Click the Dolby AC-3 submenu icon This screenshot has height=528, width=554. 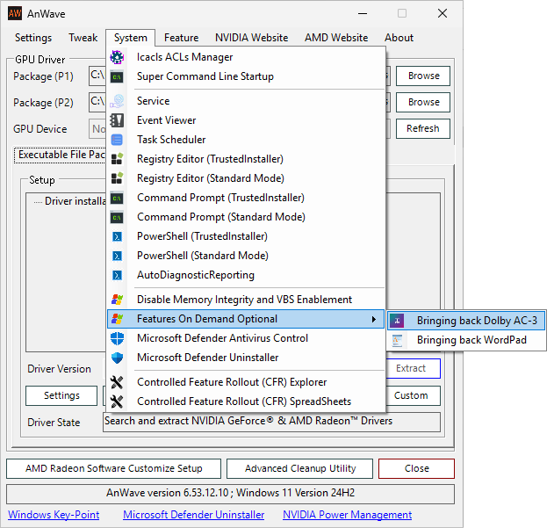pyautogui.click(x=397, y=321)
